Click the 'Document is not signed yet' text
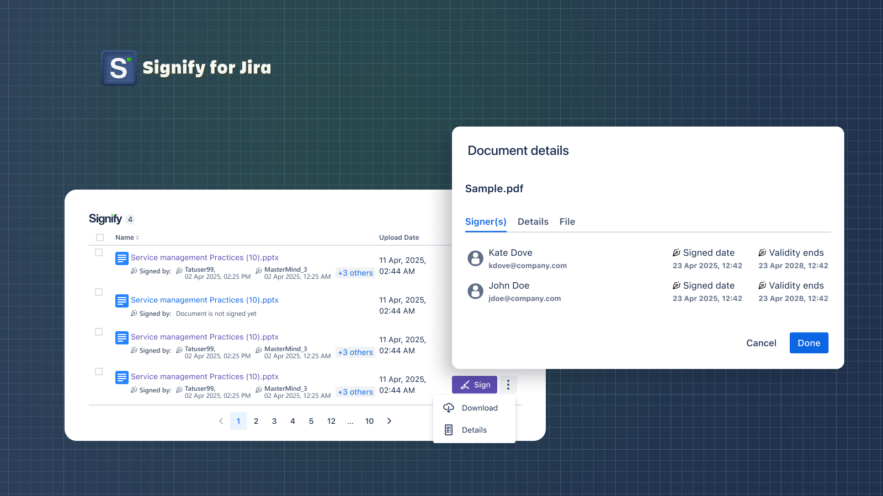 (216, 314)
